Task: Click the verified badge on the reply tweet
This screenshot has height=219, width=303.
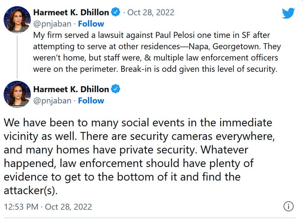Action: (x=116, y=89)
